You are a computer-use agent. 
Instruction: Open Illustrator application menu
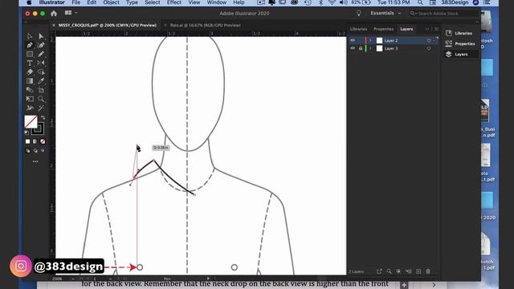coord(51,2)
